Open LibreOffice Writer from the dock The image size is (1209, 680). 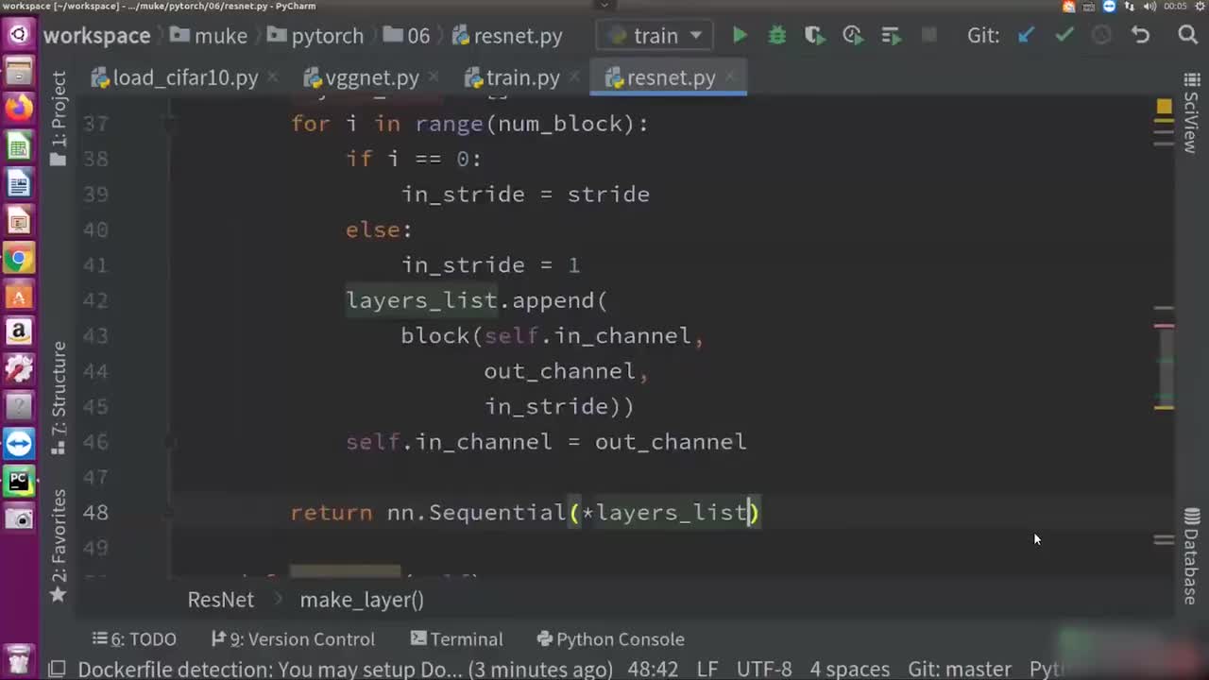click(x=19, y=183)
